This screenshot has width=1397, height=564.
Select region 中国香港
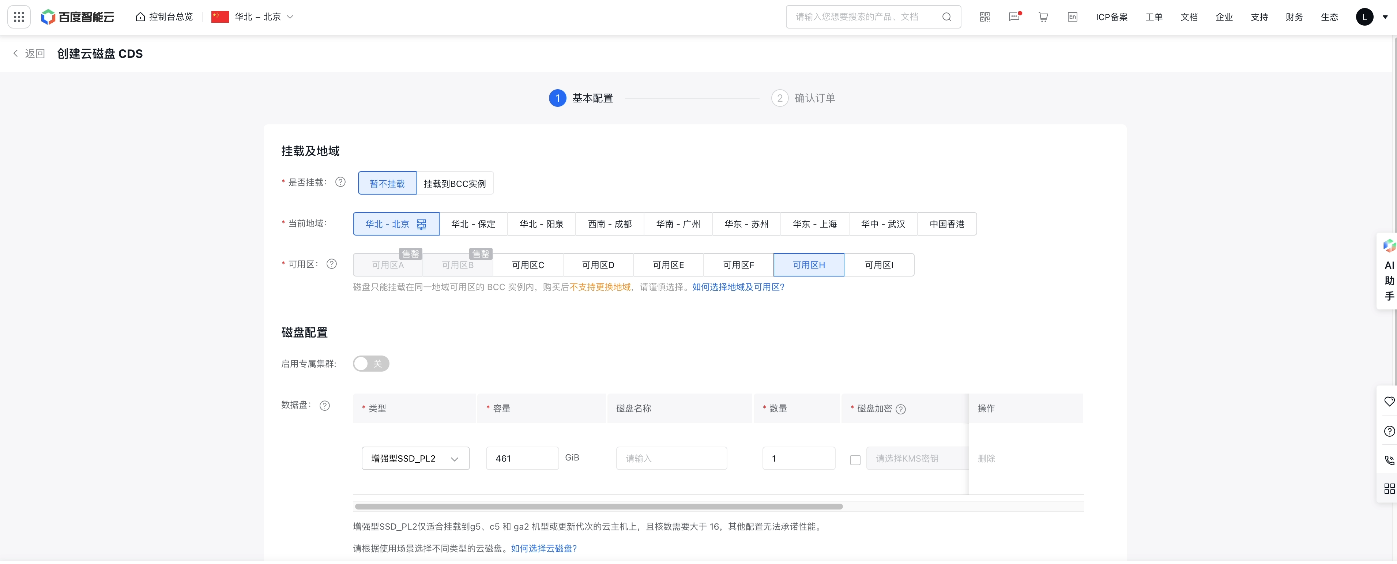coord(947,224)
